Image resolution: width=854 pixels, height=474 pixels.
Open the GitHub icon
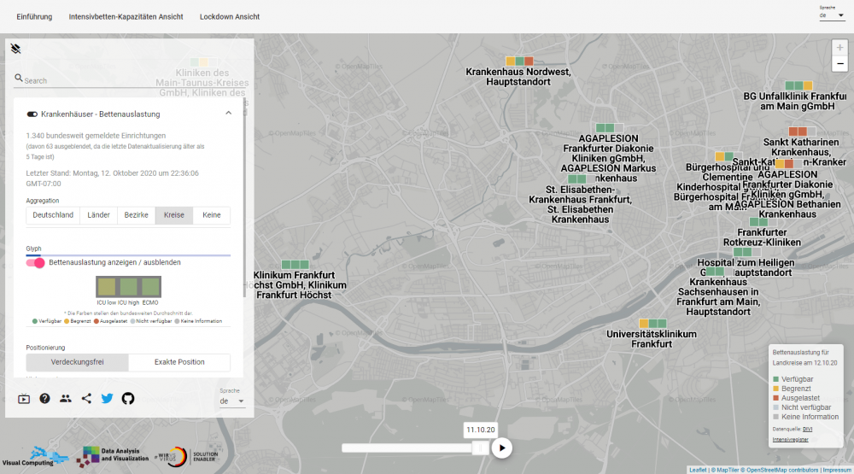point(128,398)
